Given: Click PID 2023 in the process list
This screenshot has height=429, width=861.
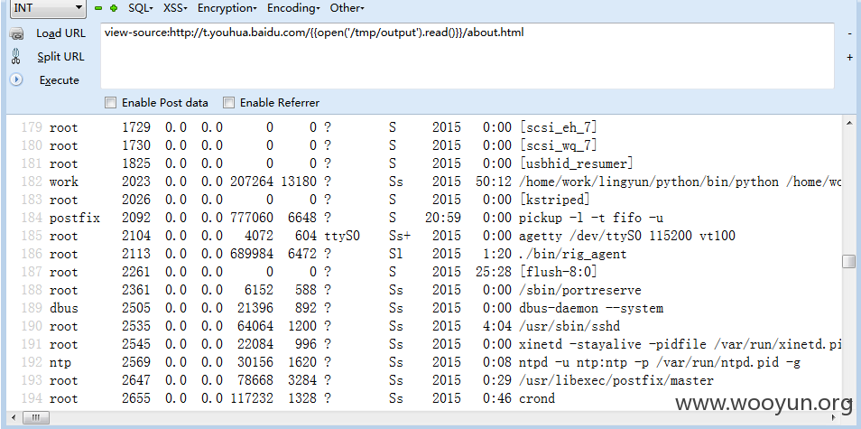Looking at the screenshot, I should click(135, 182).
